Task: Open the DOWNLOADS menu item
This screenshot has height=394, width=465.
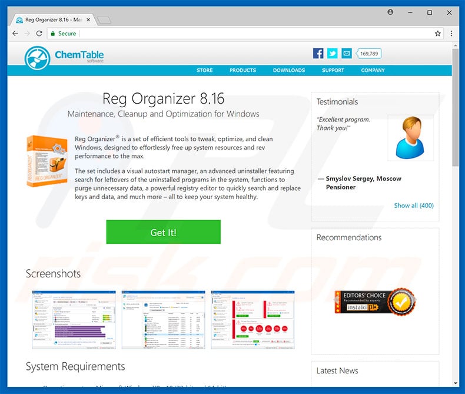Action: coord(289,70)
